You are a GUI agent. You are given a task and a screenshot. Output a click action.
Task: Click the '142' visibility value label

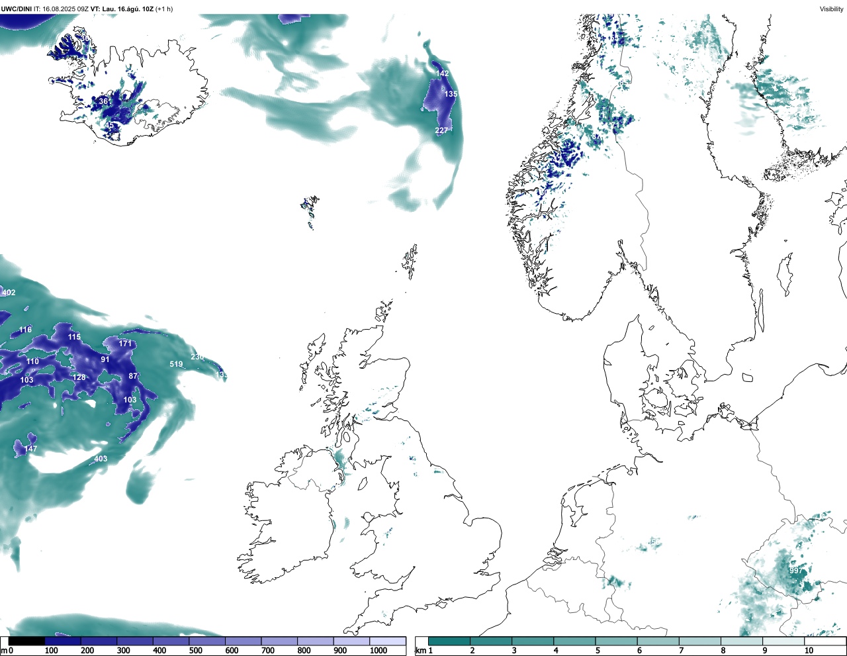click(442, 73)
